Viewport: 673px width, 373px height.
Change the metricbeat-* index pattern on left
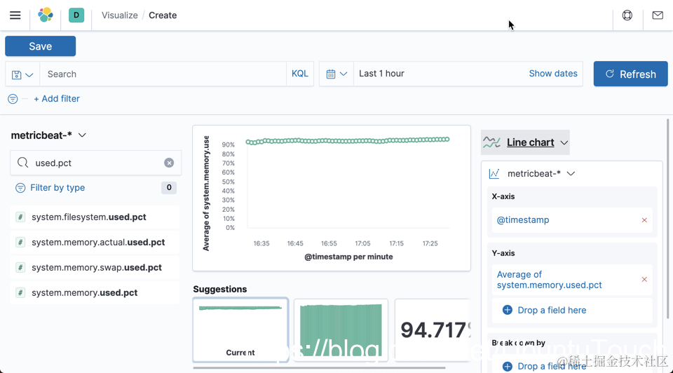(x=48, y=135)
